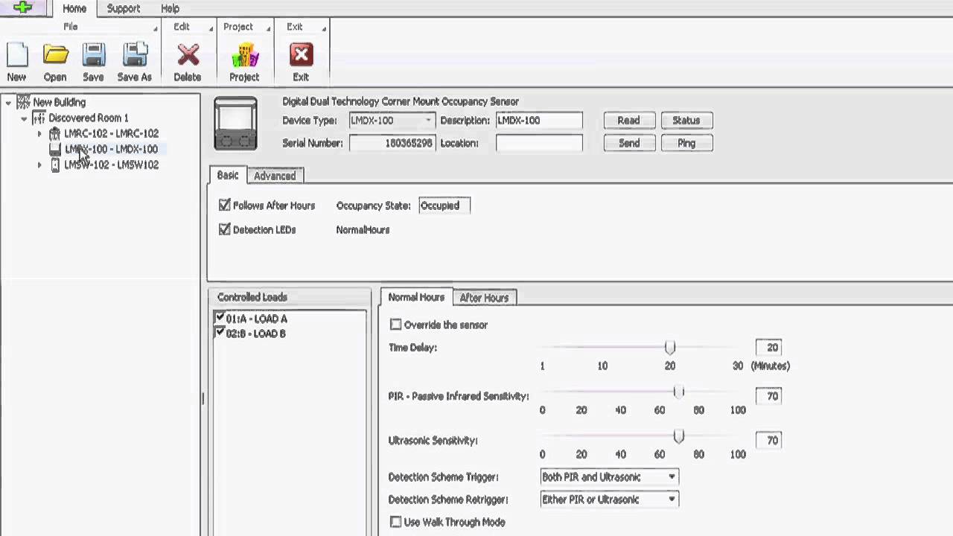Click the red X Delete icon
The height and width of the screenshot is (536, 953).
coord(188,55)
